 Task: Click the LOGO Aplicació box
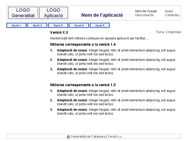tap(54, 13)
